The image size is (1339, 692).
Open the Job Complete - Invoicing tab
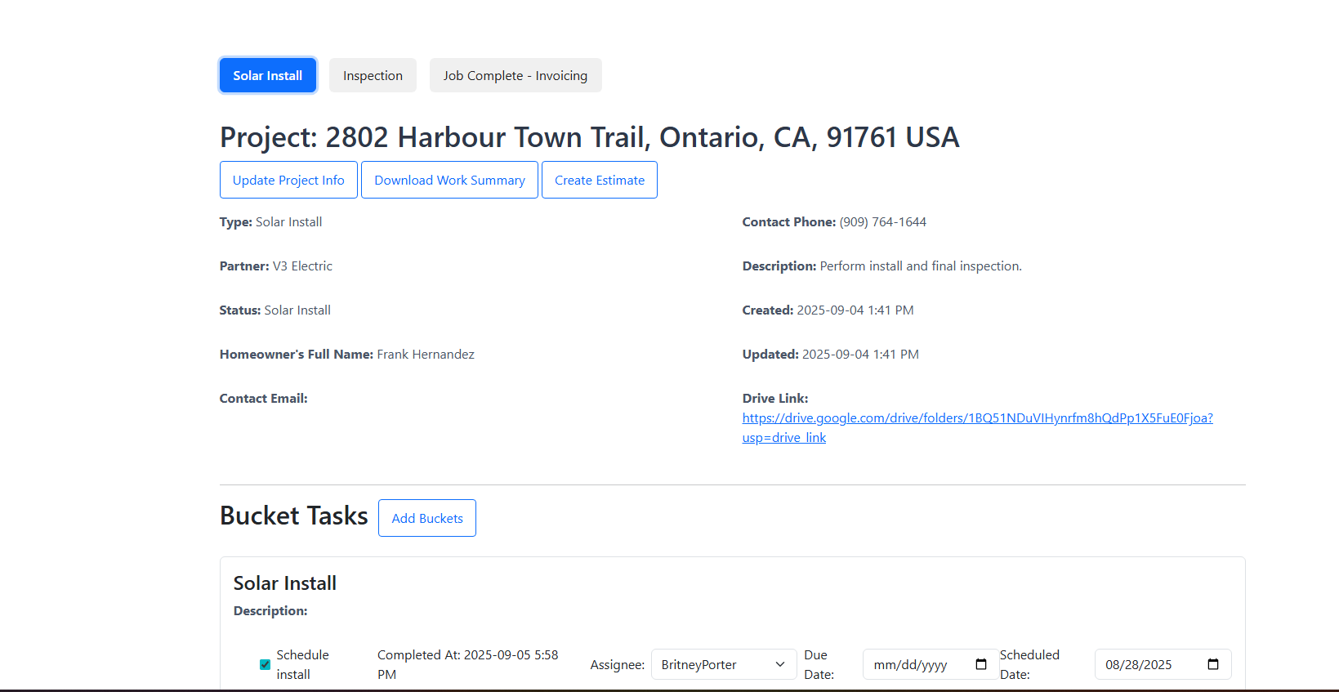coord(515,75)
